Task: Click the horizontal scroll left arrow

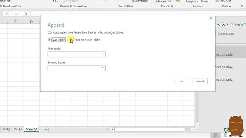Action: [112, 130]
